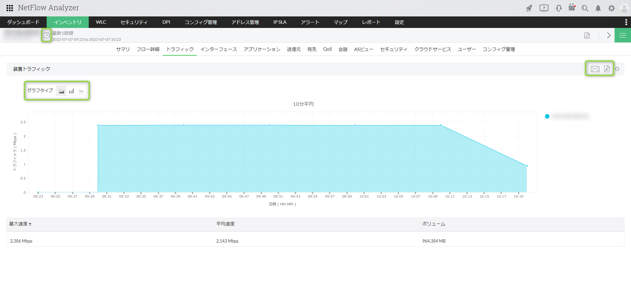Open the gift box icon

[572, 8]
